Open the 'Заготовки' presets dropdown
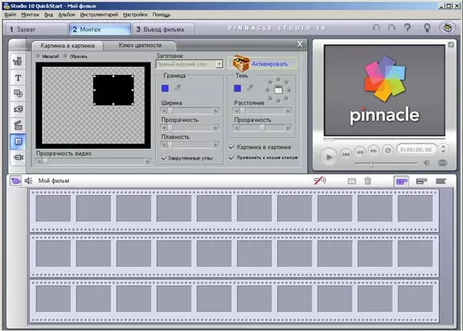This screenshot has width=463, height=331. (219, 65)
